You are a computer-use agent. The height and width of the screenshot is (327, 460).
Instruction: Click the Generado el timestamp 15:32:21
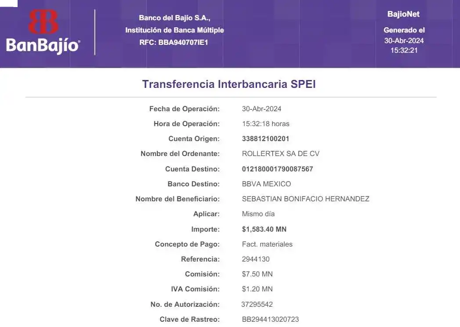click(404, 50)
